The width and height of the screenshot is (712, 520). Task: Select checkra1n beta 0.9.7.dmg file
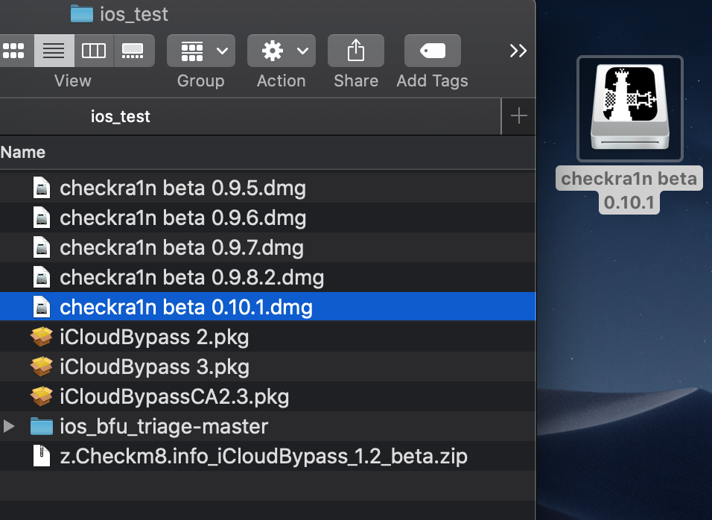(x=268, y=247)
